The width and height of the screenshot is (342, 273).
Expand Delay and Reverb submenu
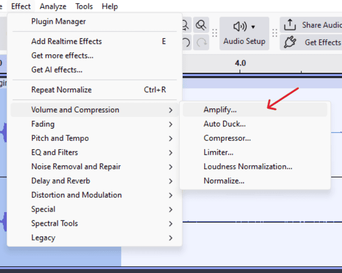click(95, 181)
